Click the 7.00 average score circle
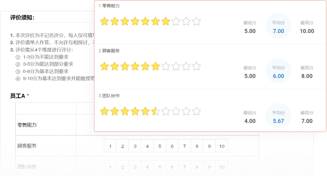Screen dimensions: 327x176 (x=278, y=26)
